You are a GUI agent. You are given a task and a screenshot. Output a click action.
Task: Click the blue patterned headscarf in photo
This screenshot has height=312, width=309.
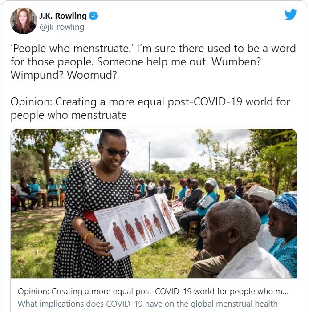click(285, 203)
